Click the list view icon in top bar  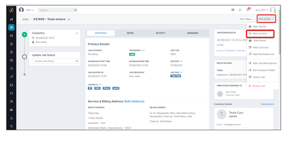coord(233,10)
